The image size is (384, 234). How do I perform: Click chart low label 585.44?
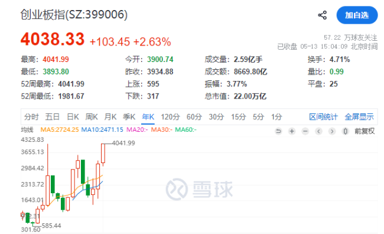click(51, 225)
